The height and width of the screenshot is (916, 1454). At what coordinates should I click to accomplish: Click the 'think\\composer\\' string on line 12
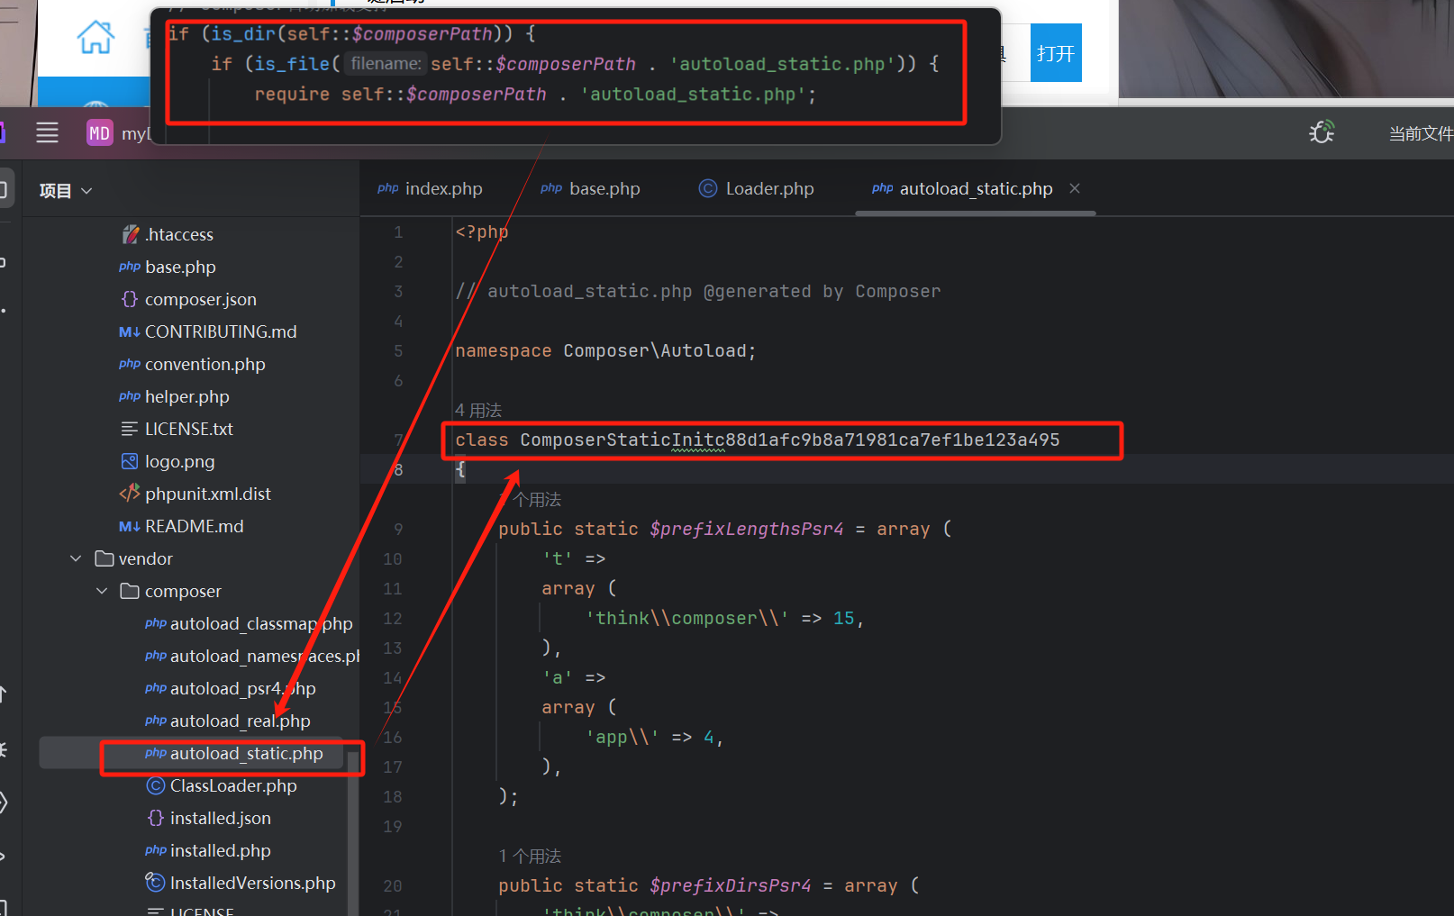coord(687,619)
